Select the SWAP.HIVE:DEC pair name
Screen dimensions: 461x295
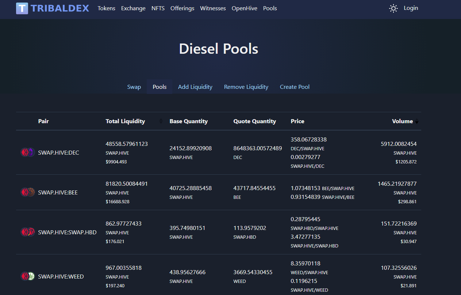(x=58, y=153)
